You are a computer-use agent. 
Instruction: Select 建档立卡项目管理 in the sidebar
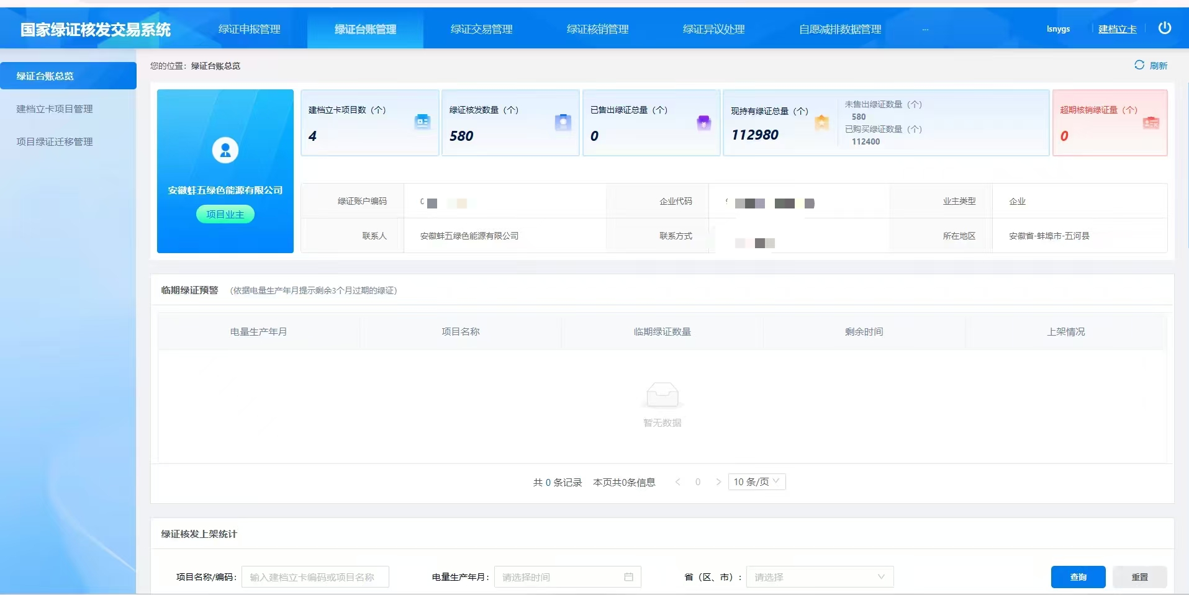tap(55, 109)
